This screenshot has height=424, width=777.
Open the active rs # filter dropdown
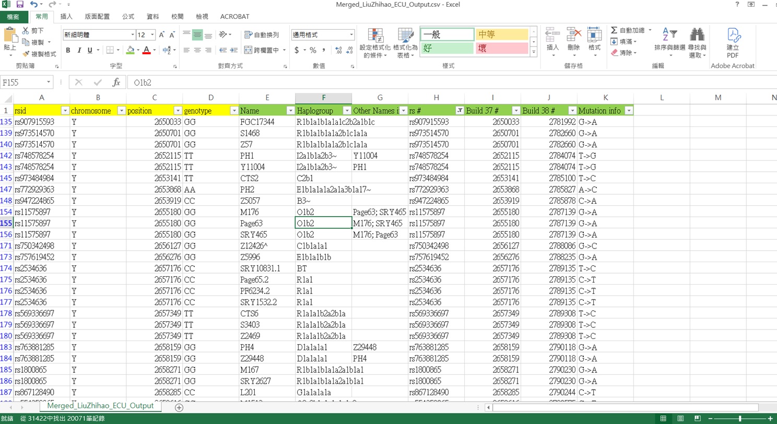click(460, 111)
